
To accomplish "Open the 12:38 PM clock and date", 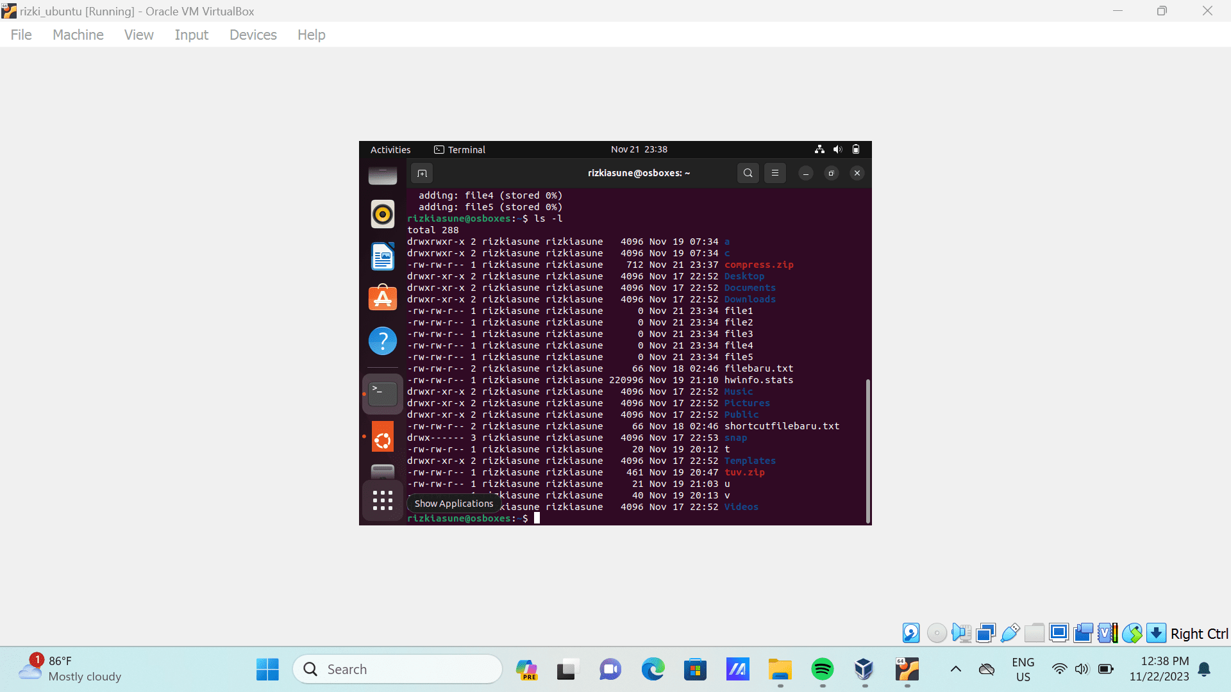I will (x=1159, y=669).
